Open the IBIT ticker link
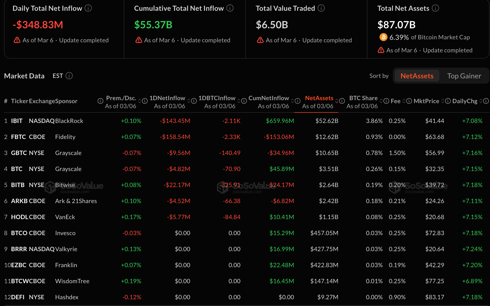 point(17,121)
